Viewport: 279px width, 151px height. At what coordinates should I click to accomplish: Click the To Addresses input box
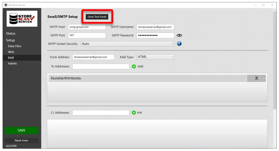tap(101, 66)
